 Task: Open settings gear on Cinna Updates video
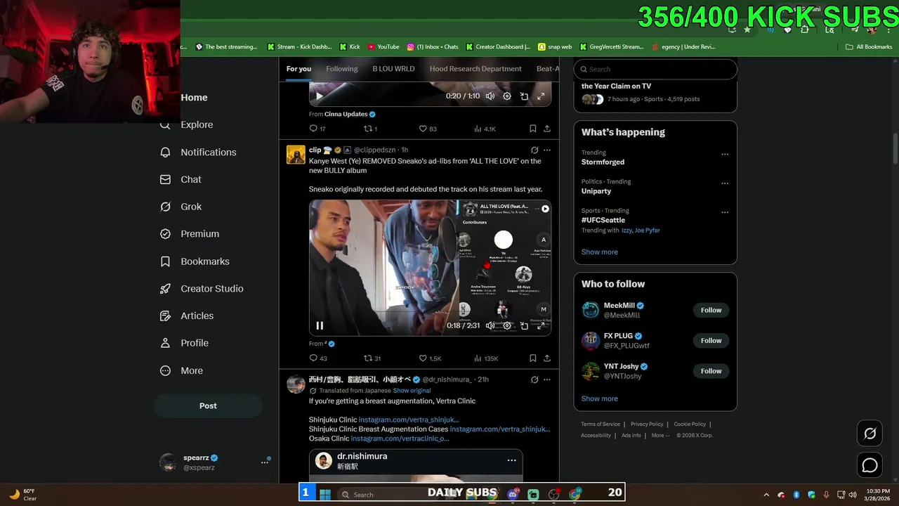pyautogui.click(x=507, y=96)
